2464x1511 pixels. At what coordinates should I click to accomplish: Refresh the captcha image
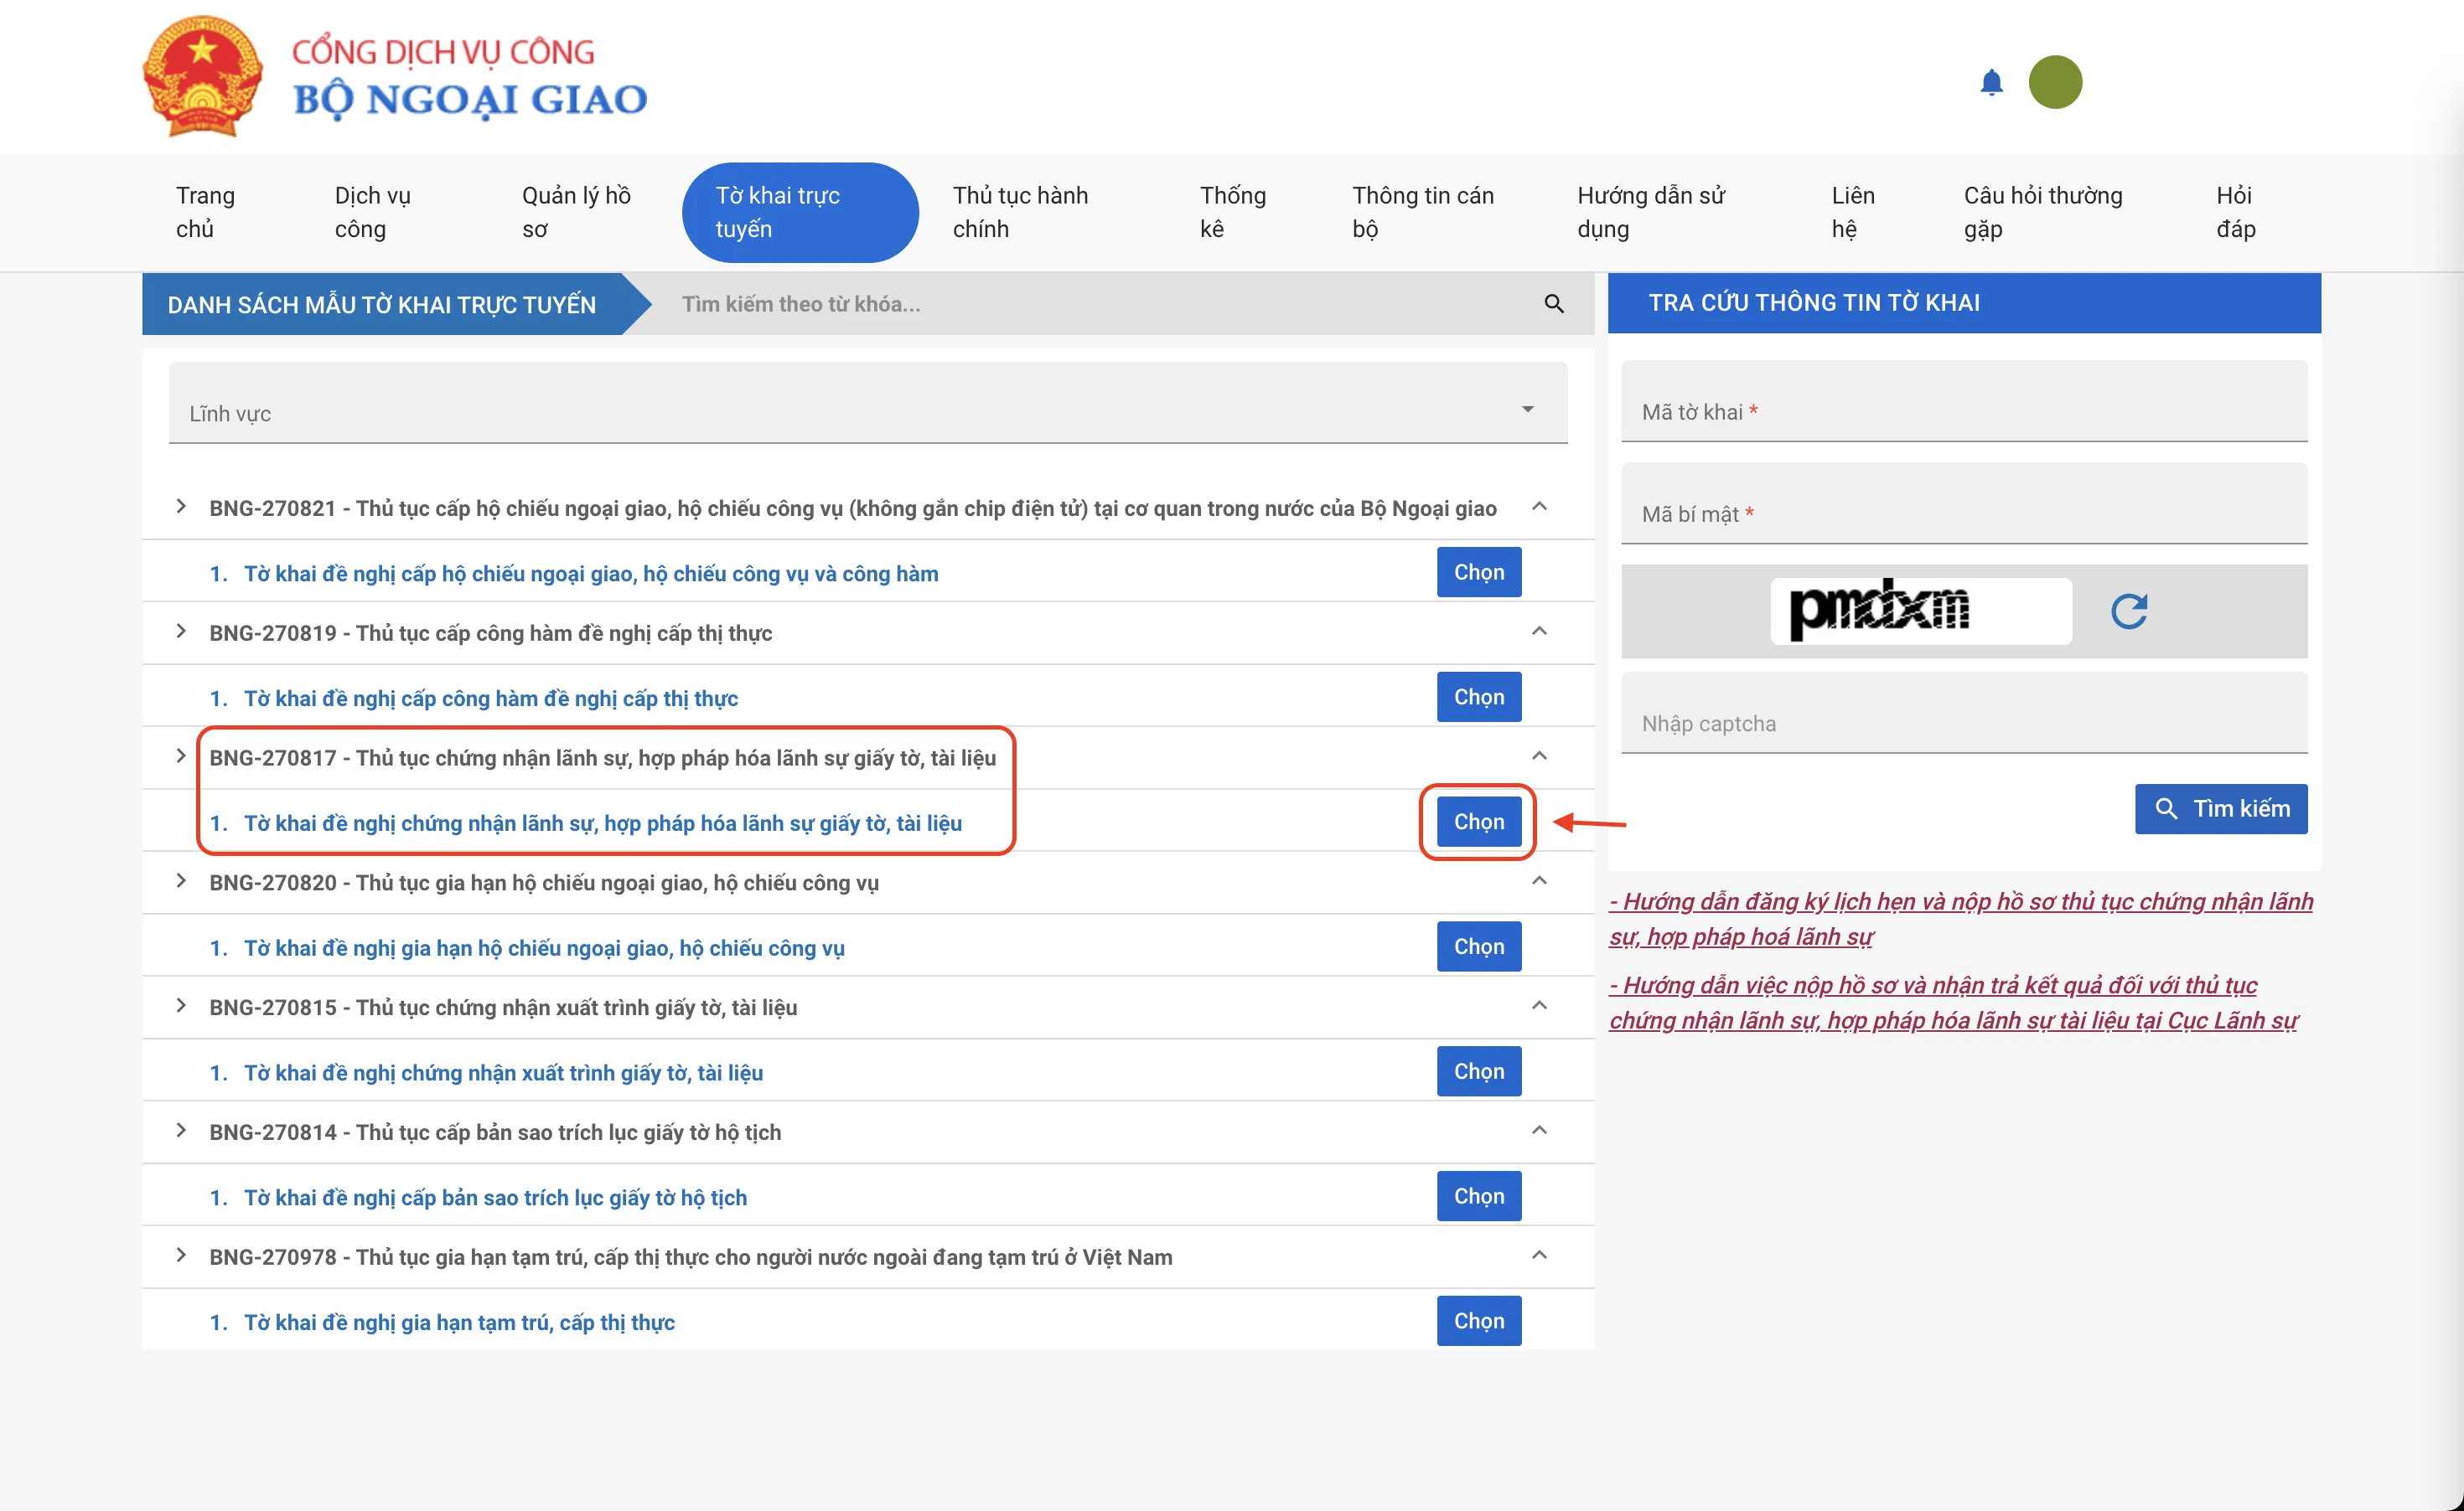2129,611
